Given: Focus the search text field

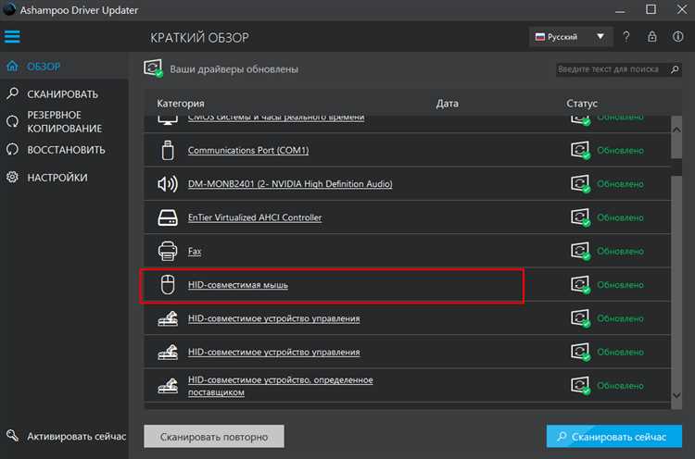Looking at the screenshot, I should [612, 69].
